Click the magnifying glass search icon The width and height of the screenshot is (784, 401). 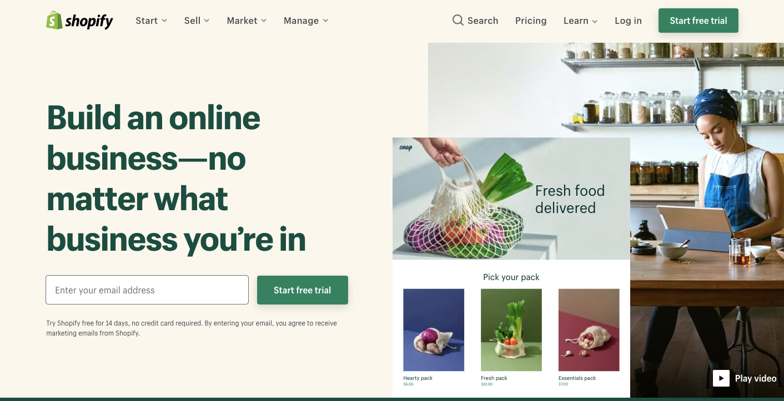pyautogui.click(x=458, y=21)
